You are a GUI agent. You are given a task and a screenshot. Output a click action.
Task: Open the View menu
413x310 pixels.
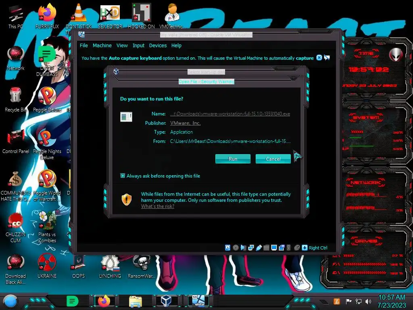122,45
